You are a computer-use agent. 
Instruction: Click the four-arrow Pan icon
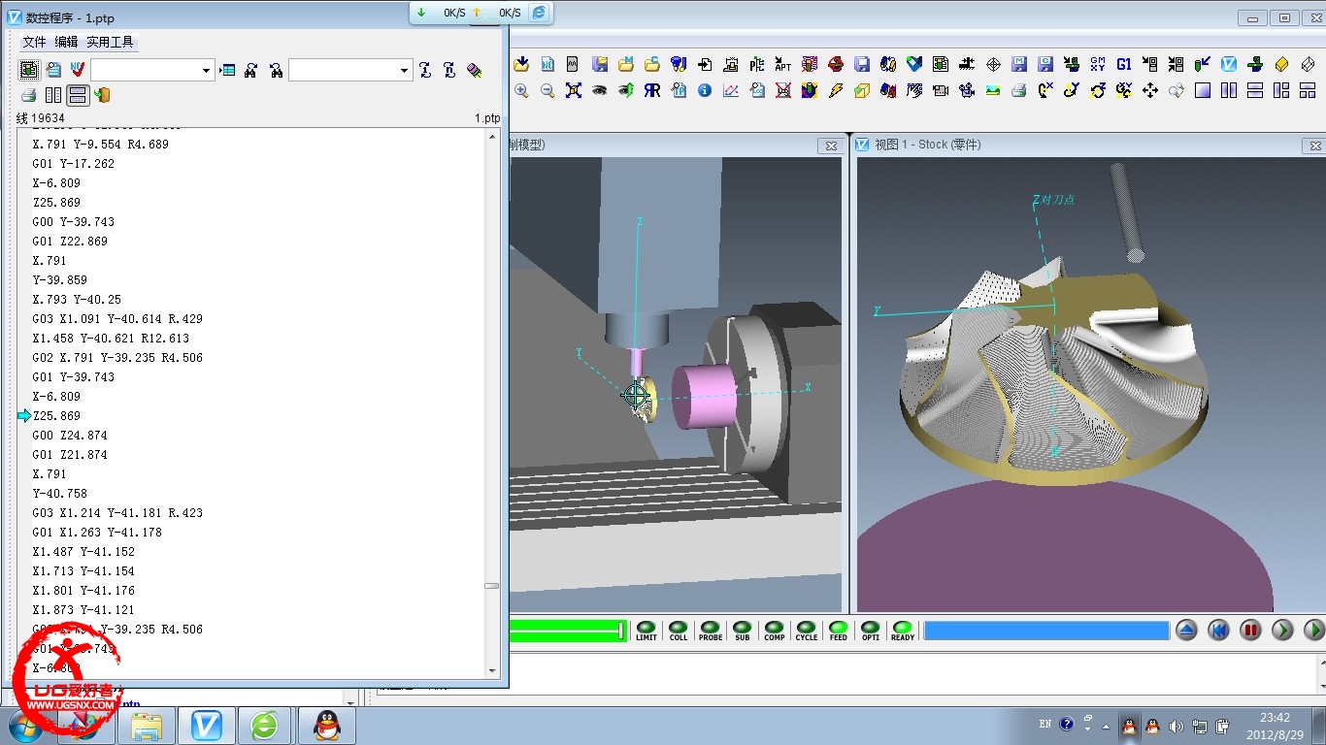point(1150,90)
